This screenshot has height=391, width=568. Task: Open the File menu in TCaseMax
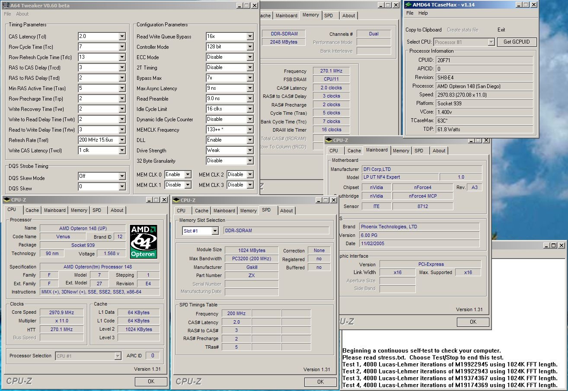click(x=410, y=13)
